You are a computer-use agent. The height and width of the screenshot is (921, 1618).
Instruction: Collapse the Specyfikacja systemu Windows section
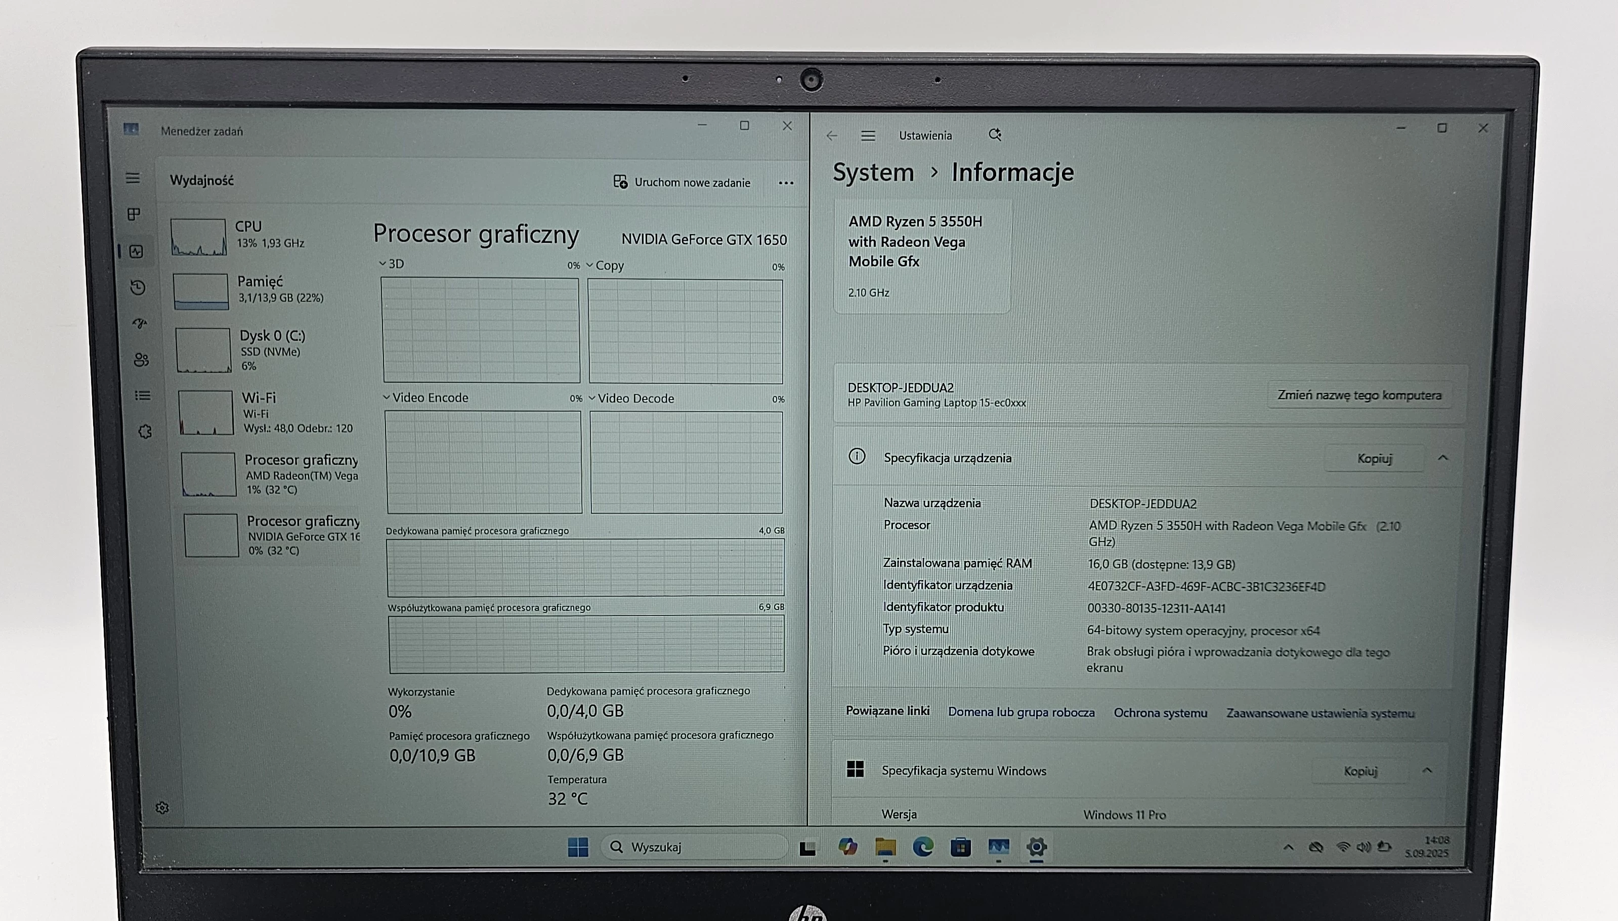point(1427,770)
